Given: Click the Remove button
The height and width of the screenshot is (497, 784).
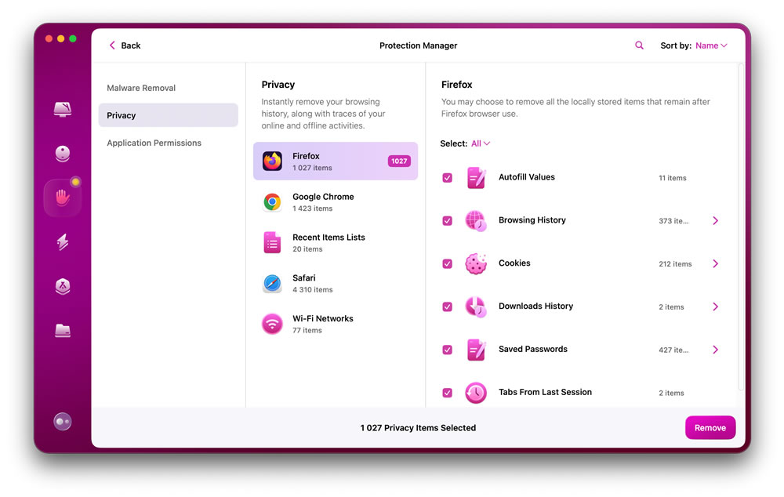Looking at the screenshot, I should pyautogui.click(x=710, y=427).
